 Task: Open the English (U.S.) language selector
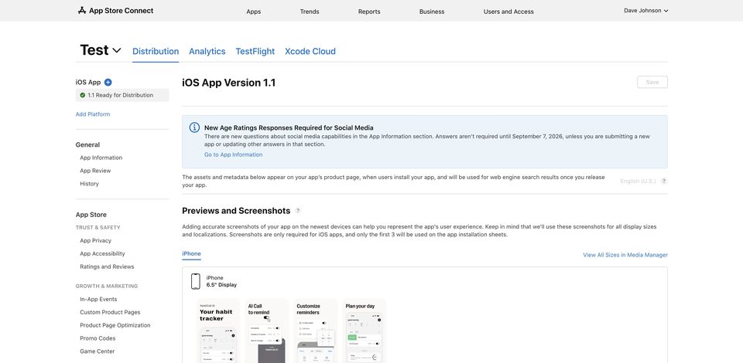638,181
